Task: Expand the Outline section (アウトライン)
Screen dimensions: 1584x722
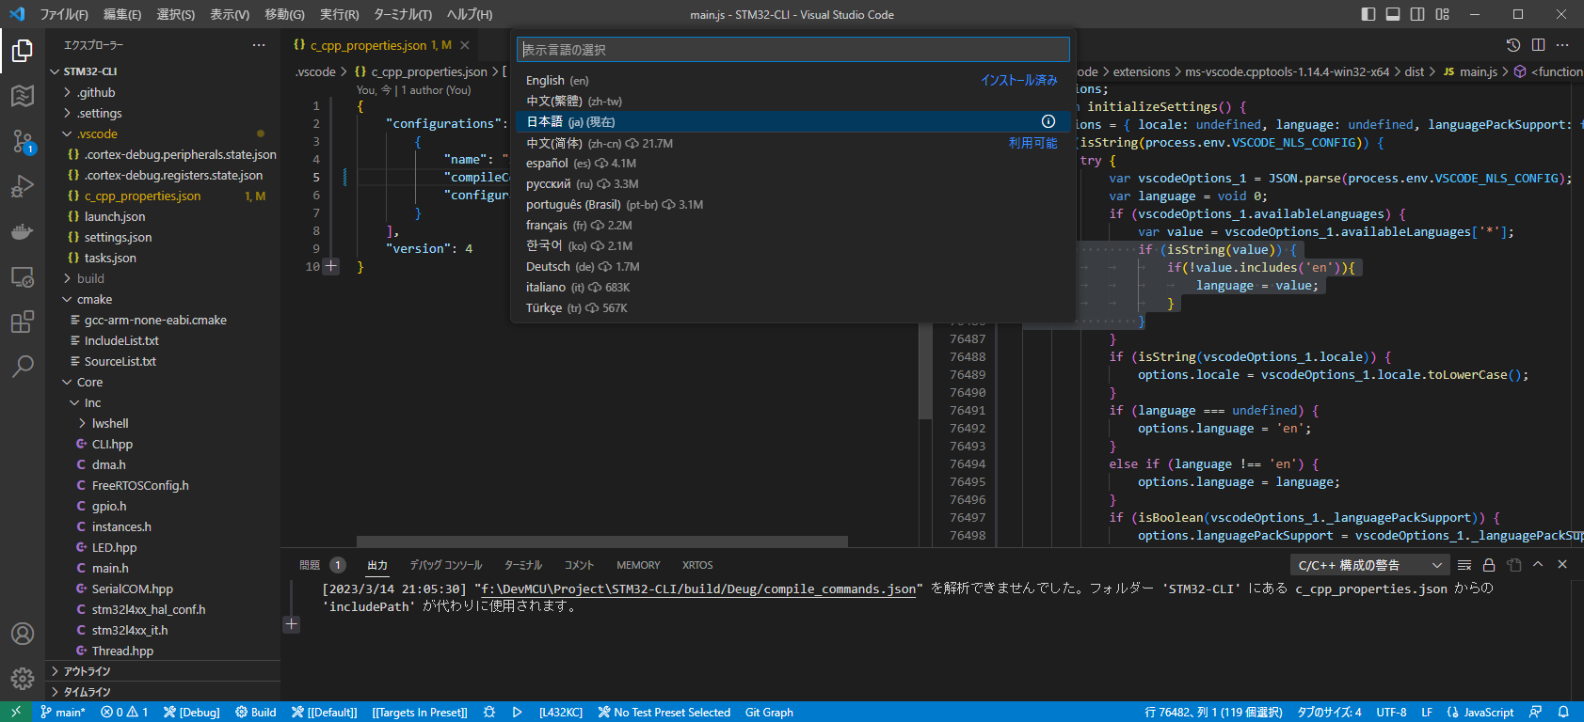Action: pyautogui.click(x=163, y=671)
